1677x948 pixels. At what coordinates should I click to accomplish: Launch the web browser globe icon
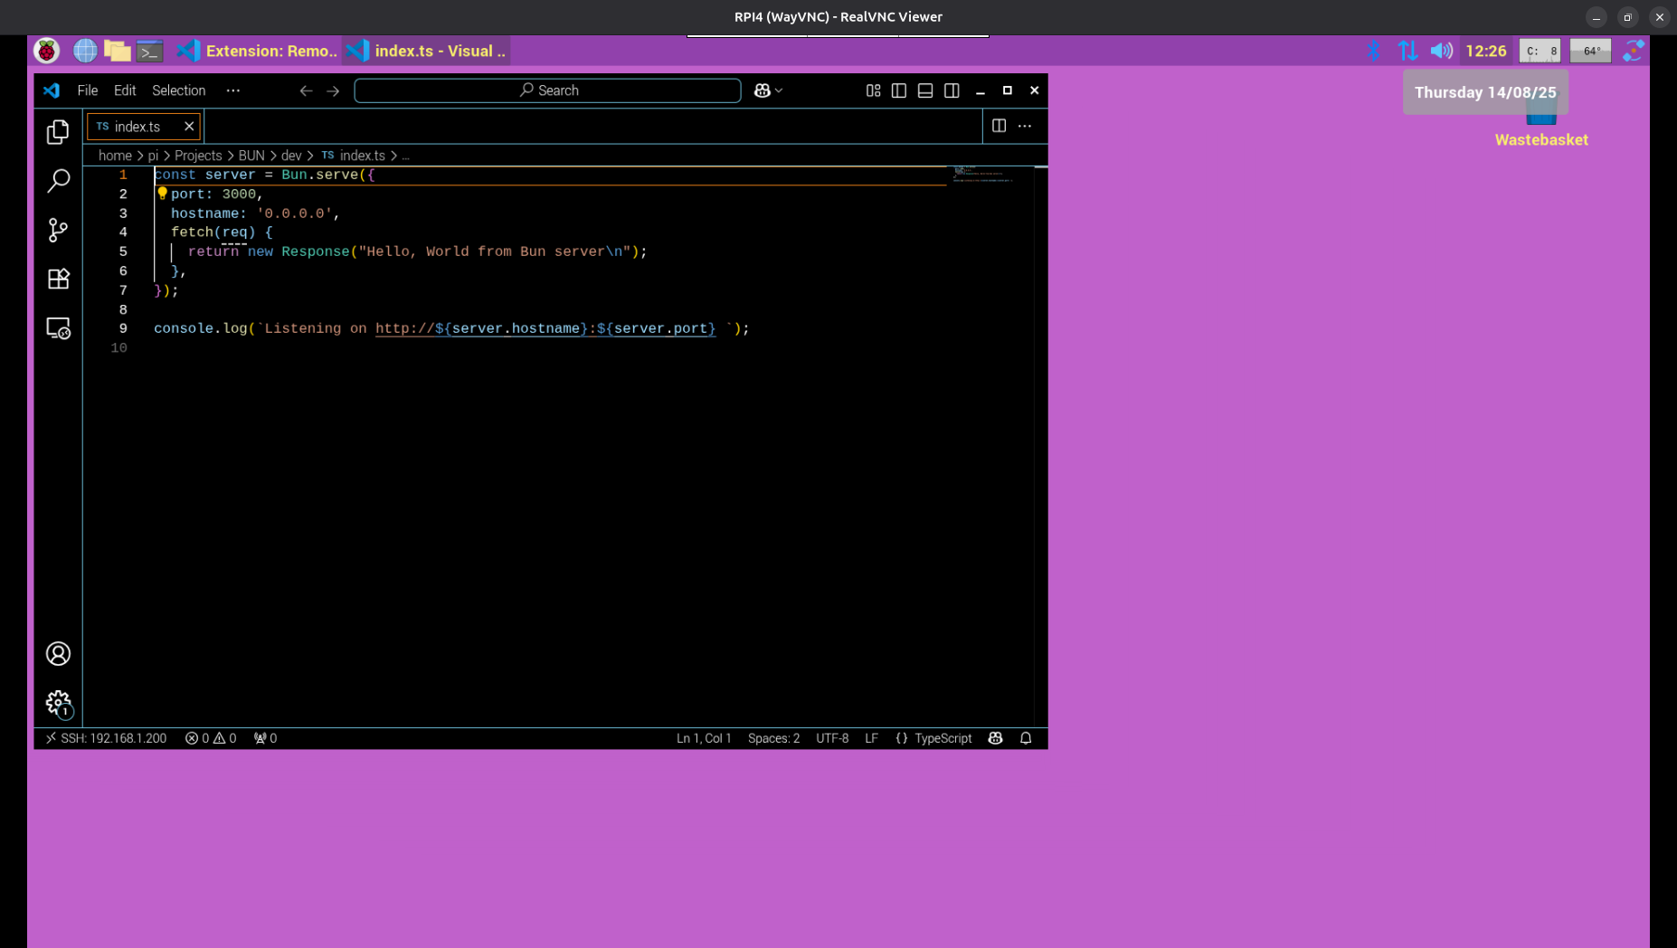point(85,51)
